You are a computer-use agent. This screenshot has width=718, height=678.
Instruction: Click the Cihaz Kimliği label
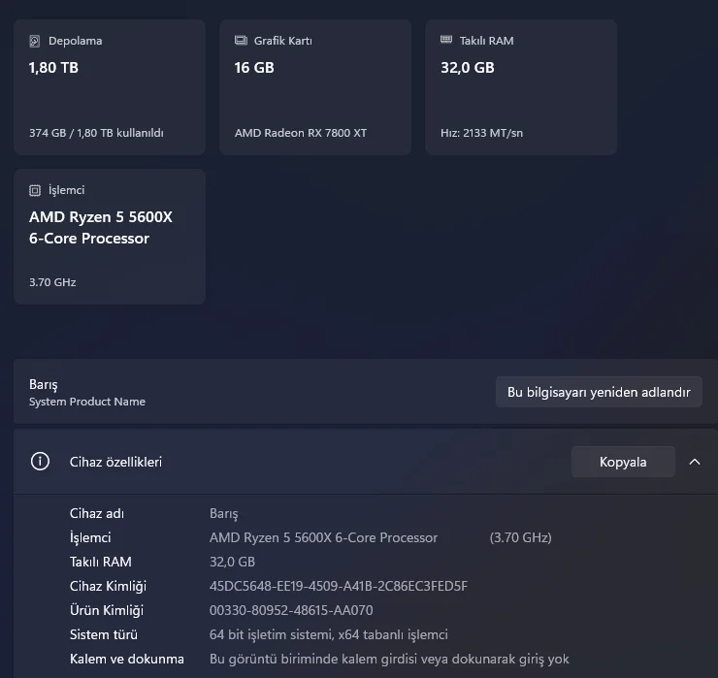(x=108, y=586)
